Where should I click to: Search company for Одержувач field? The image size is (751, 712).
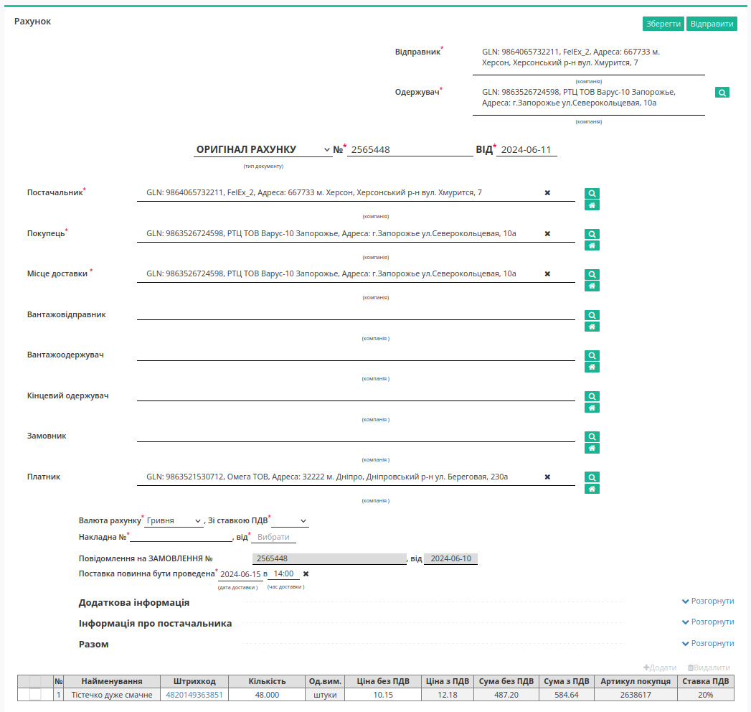click(722, 93)
